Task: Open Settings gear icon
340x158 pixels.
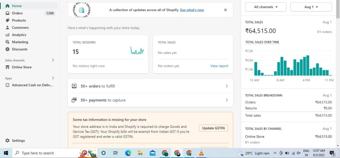Action: tap(7, 140)
